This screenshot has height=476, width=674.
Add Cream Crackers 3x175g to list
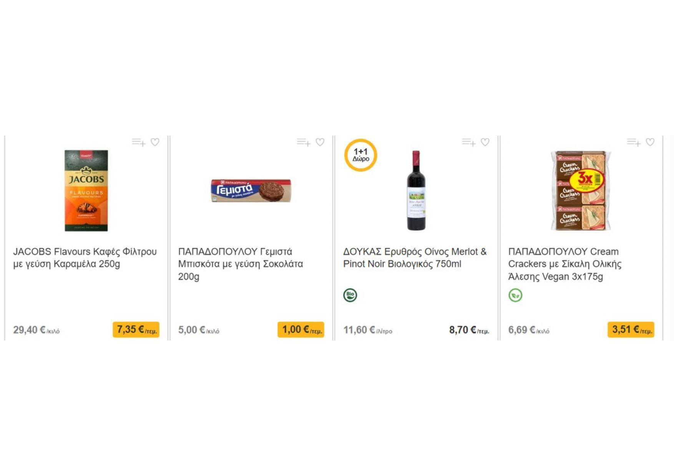pos(633,142)
